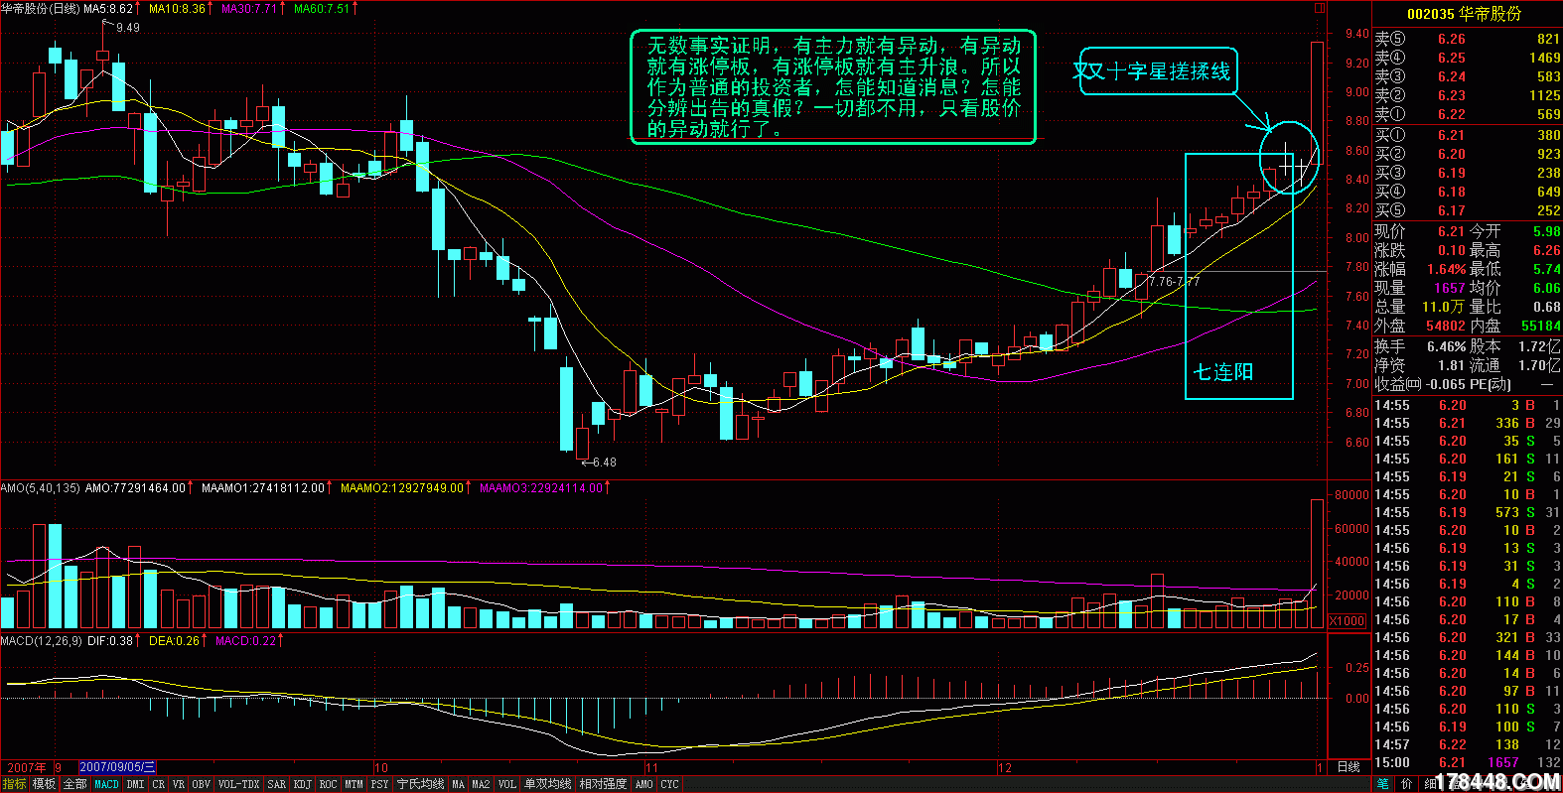Switch to the 宁氏均线 indicator
This screenshot has width=1563, height=793.
pos(420,785)
